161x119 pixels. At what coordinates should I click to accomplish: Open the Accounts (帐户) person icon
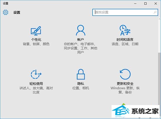pos(80,30)
